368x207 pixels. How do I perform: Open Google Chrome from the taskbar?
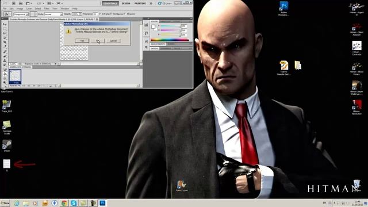point(64,203)
